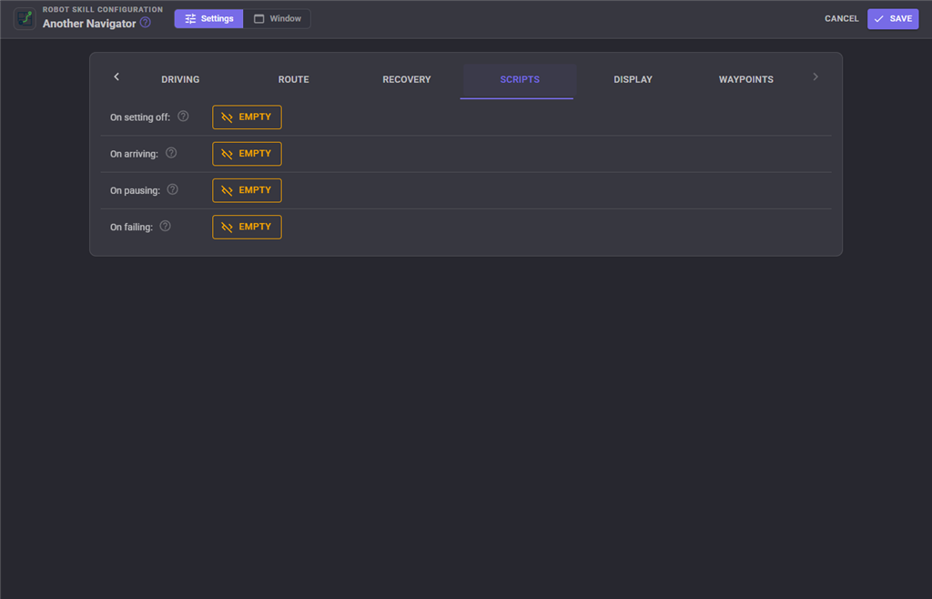Click 'ROBOT SKILL CONFIGURATION' header text
This screenshot has width=932, height=599.
(103, 9)
